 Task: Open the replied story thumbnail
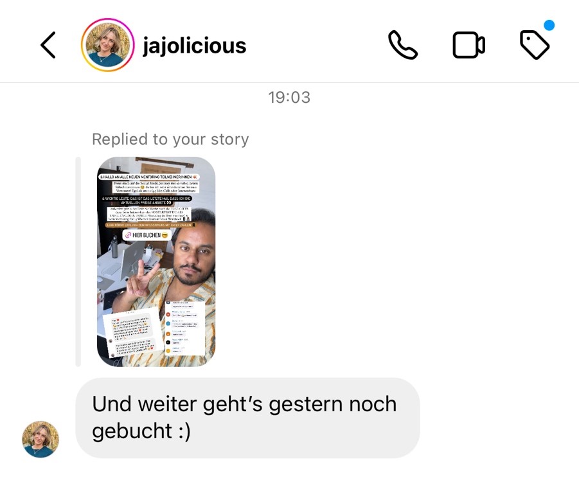click(x=156, y=262)
